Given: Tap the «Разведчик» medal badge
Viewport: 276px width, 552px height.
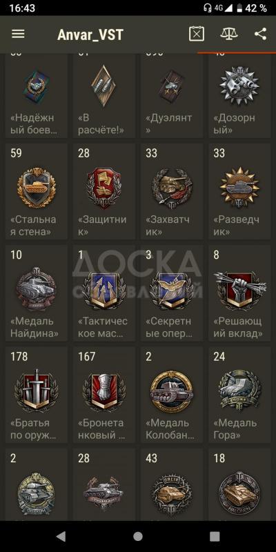Looking at the screenshot, I should point(239,191).
